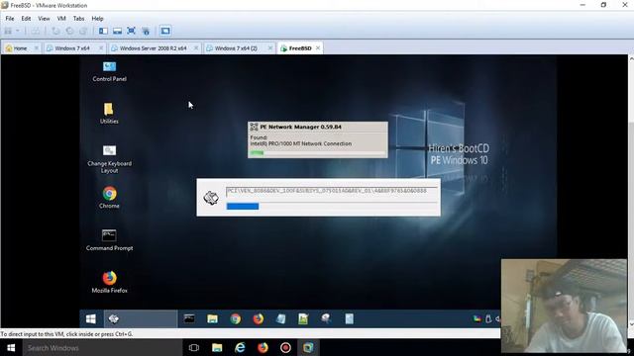Toggle the thumbnail bar toolbar icon

(x=117, y=31)
